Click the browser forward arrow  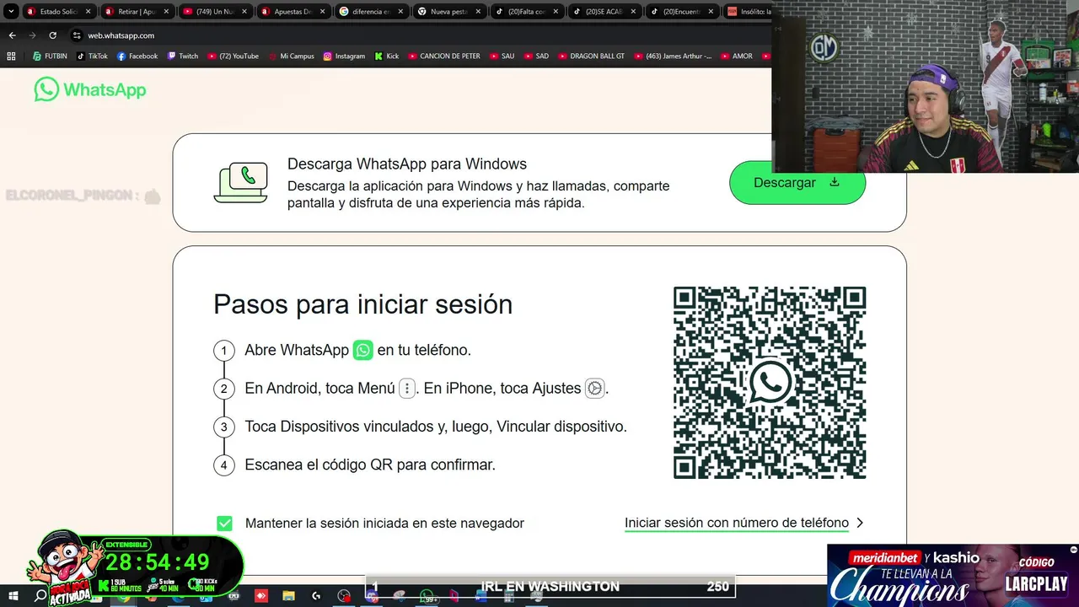(32, 35)
